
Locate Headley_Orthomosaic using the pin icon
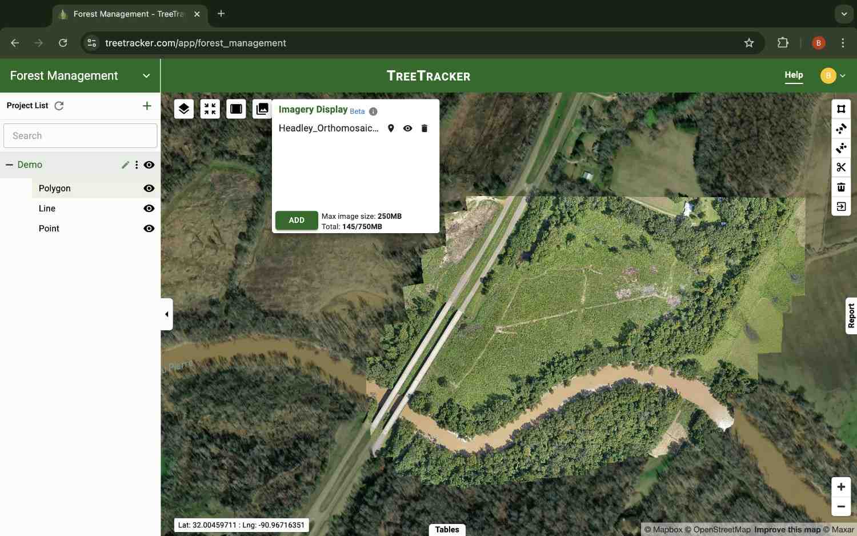pyautogui.click(x=391, y=128)
